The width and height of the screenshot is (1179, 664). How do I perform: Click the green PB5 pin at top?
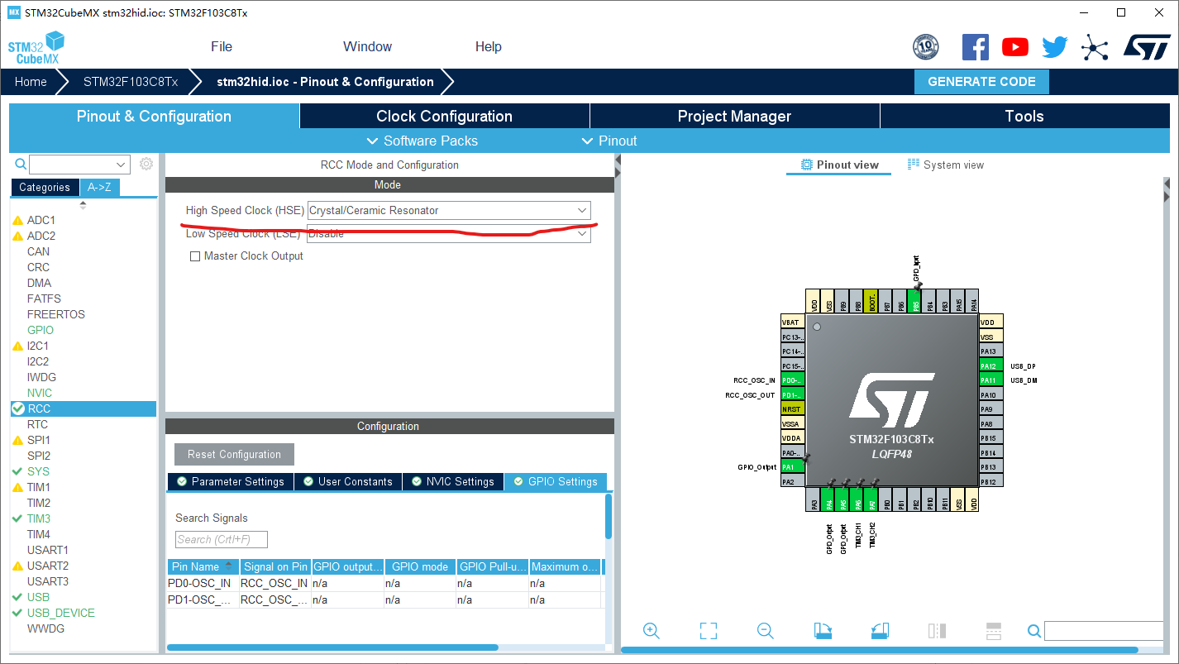[x=914, y=301]
